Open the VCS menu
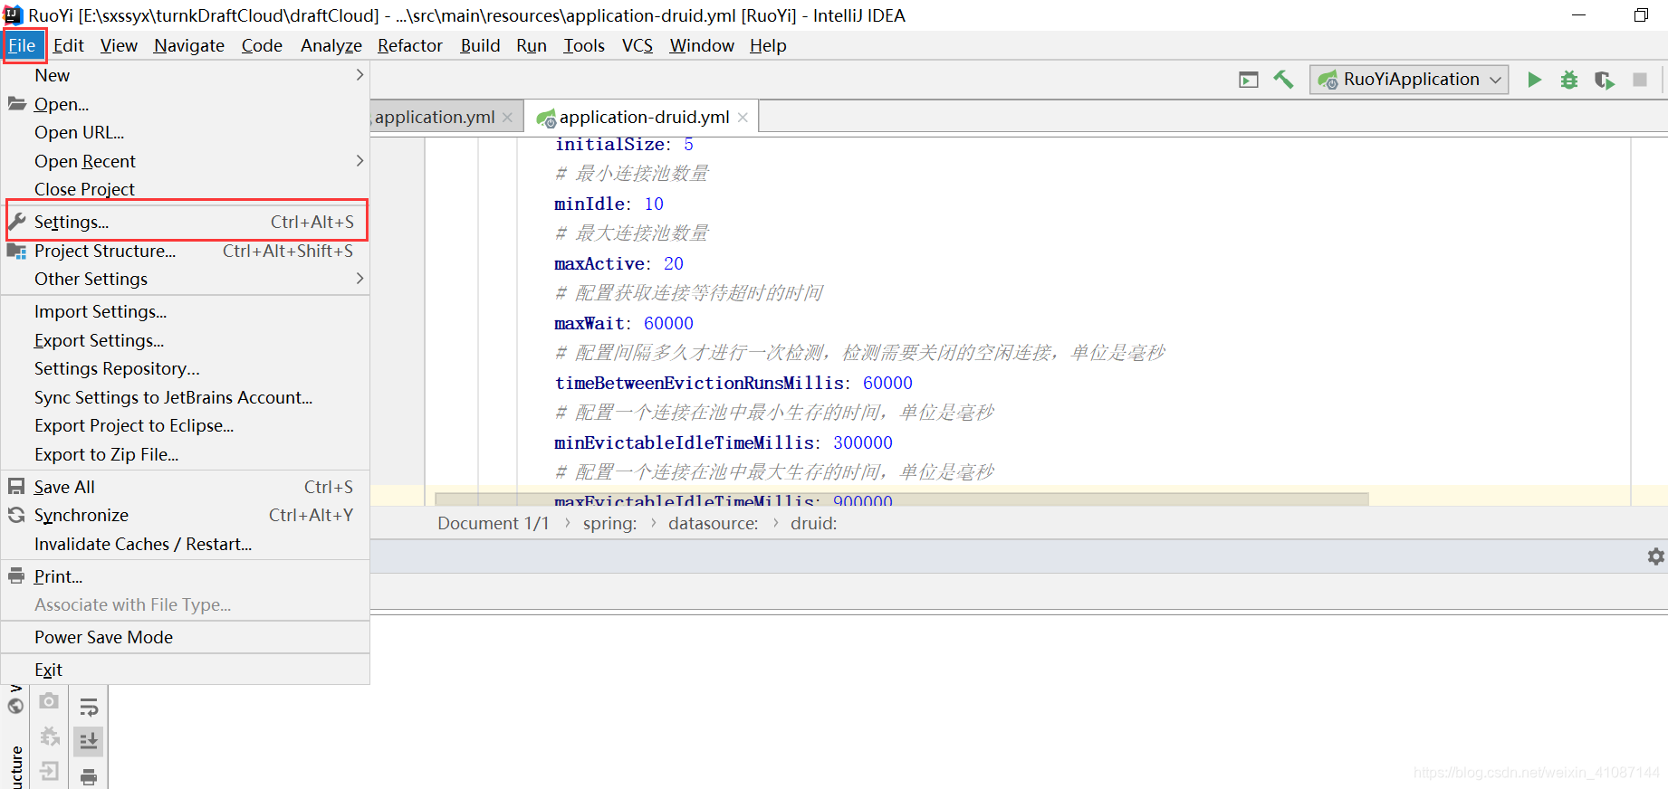 pos(637,45)
